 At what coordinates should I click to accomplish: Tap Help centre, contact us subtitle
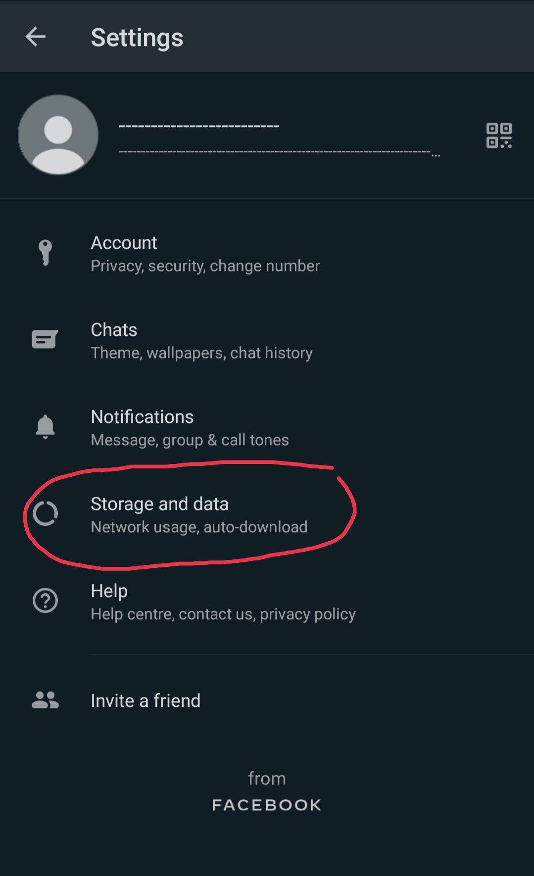coord(223,614)
